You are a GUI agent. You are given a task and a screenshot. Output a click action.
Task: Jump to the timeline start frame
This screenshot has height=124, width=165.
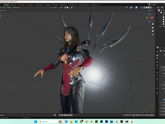(60, 115)
